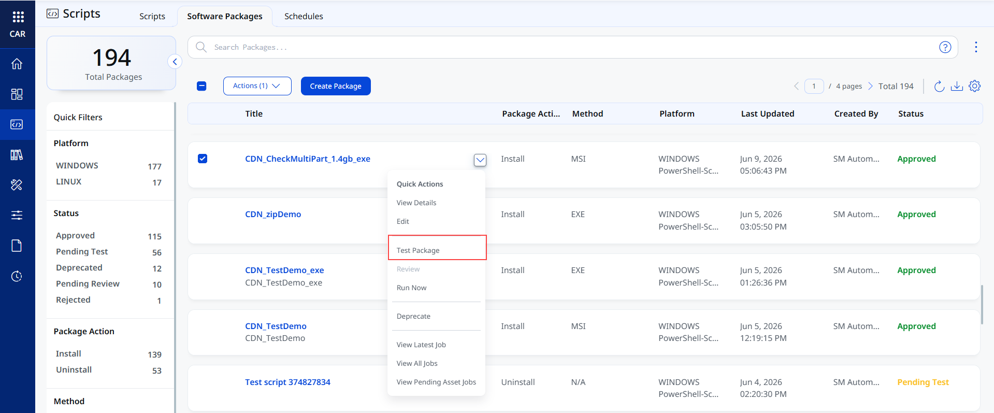
Task: Uncheck the CDN_CheckMultiPart_1.4gb_exe row checkbox
Action: 203,159
